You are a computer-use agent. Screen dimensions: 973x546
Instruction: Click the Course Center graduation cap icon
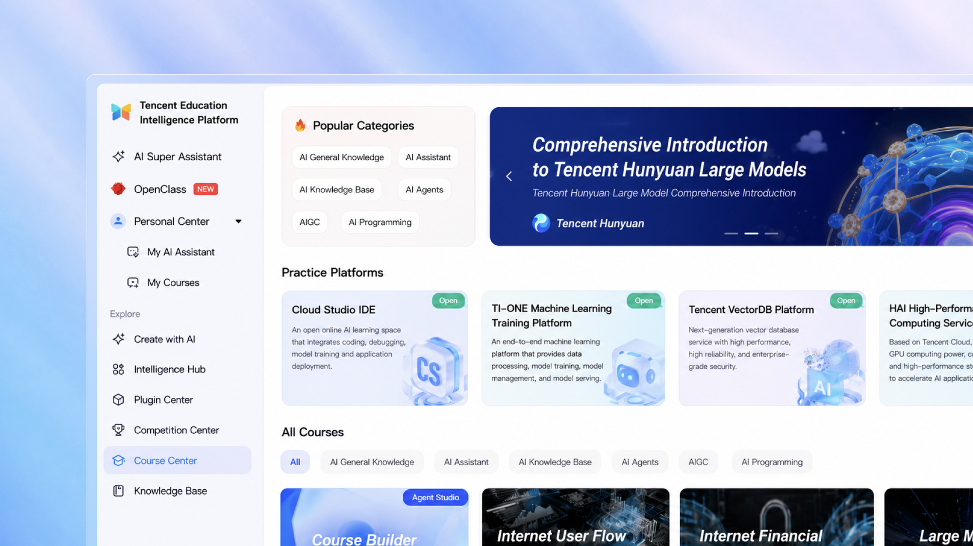coord(118,461)
